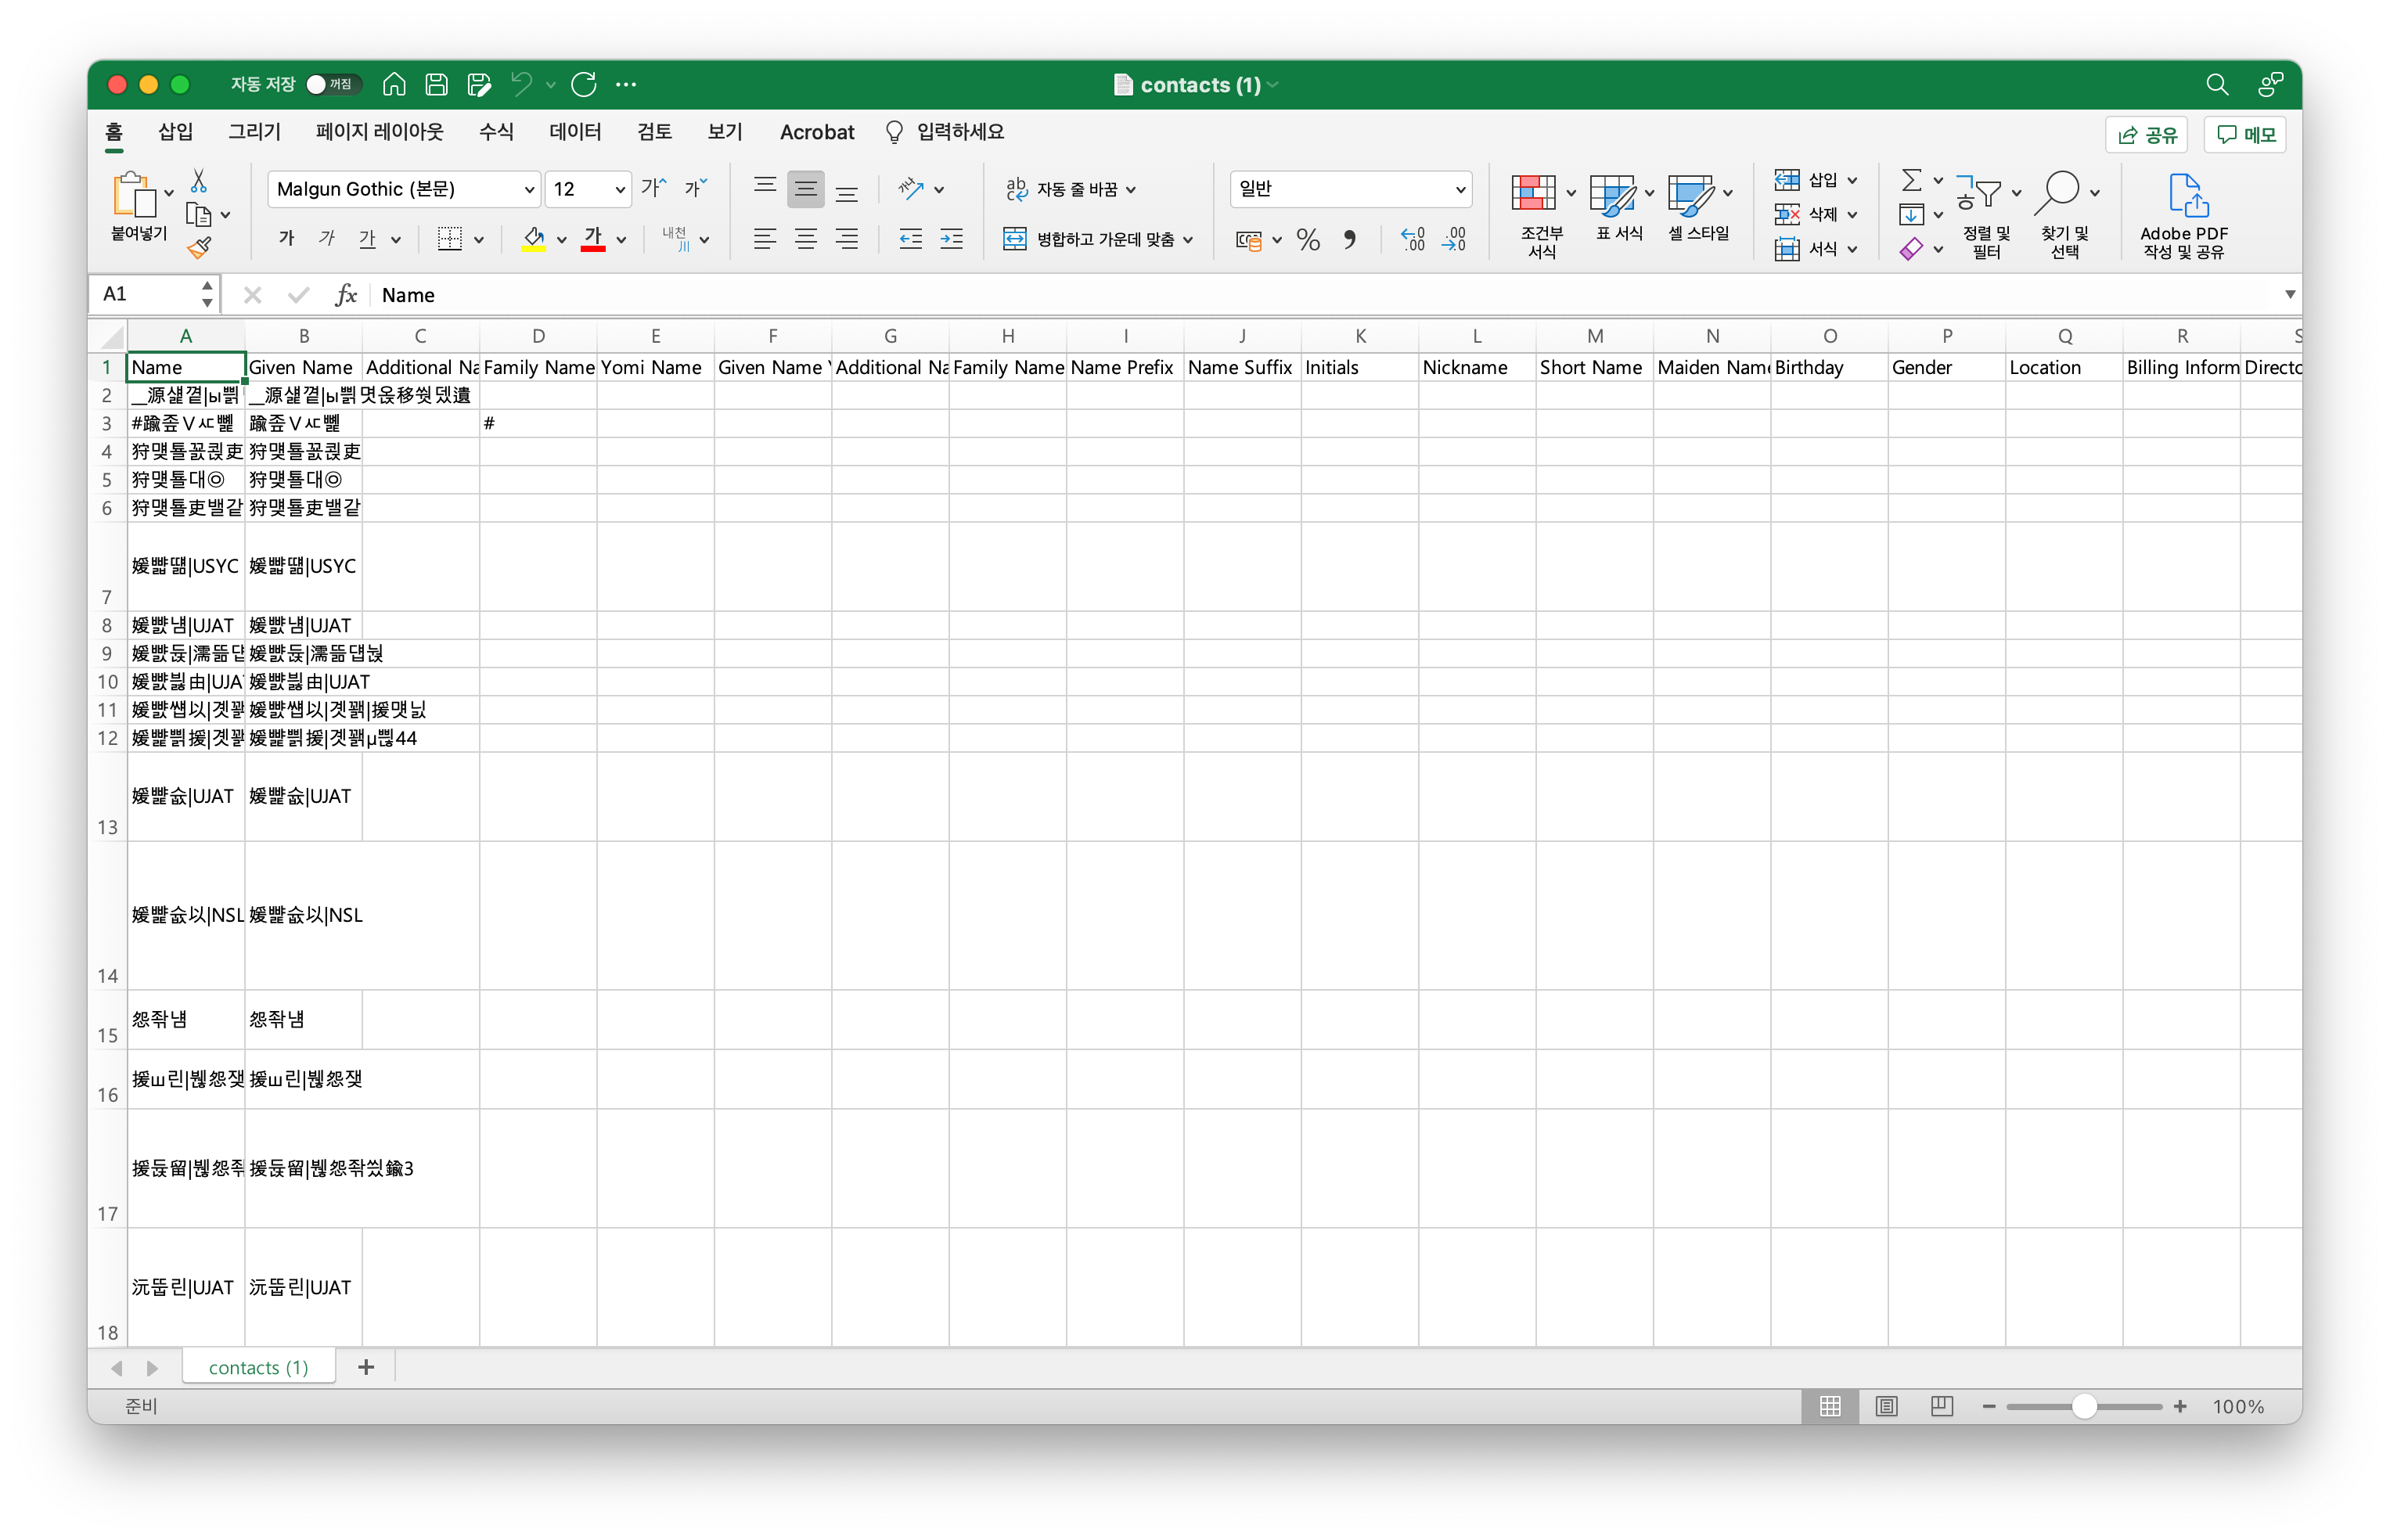Screen dimensions: 2390x1540
Task: Open the Malgun Gothic font name dropdown
Action: coord(529,190)
